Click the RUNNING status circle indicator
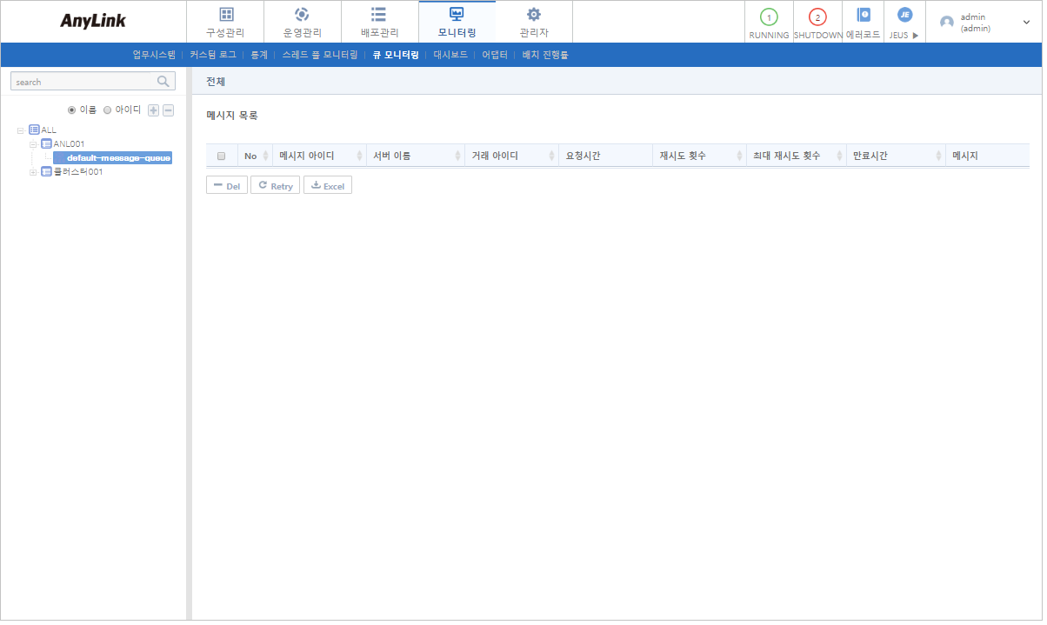Viewport: 1047px width, 625px height. click(769, 17)
